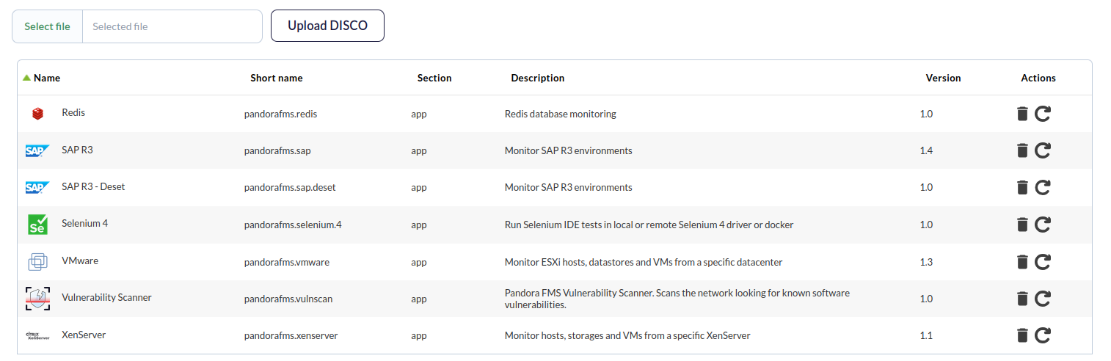Click version 1.4 of SAP R3
1111x361 pixels.
(x=926, y=151)
